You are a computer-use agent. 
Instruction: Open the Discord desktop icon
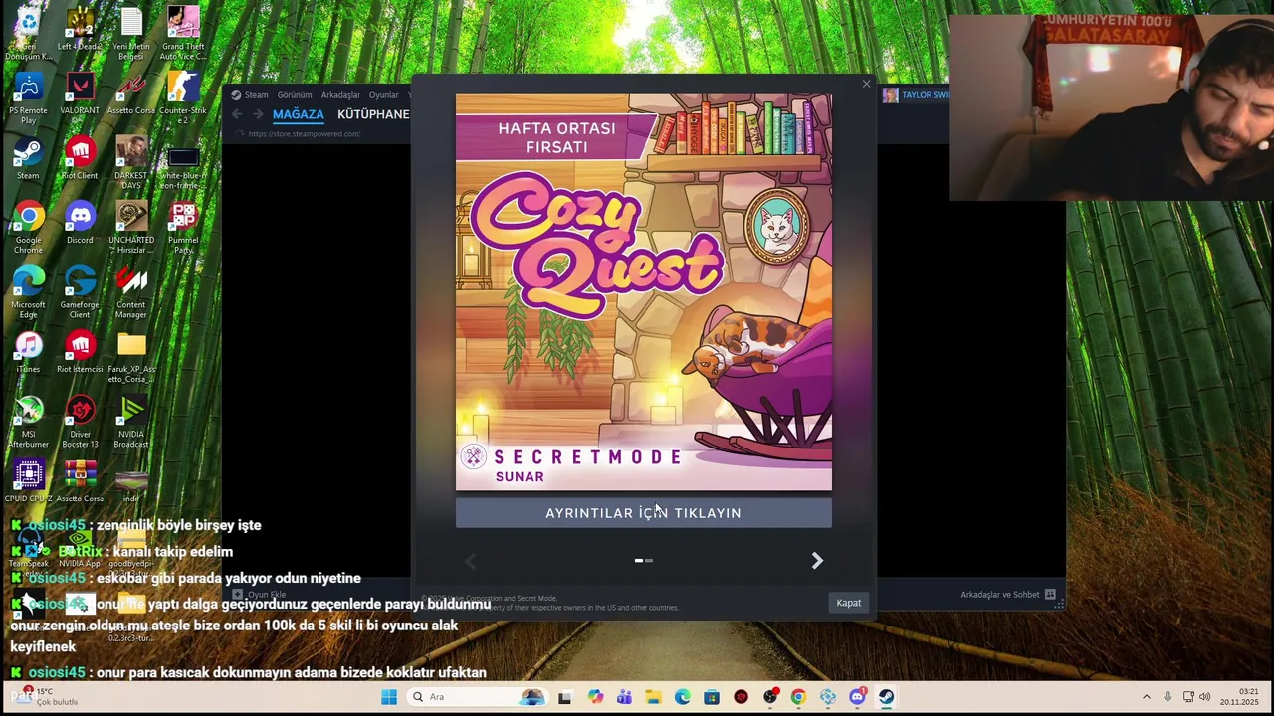[x=80, y=223]
